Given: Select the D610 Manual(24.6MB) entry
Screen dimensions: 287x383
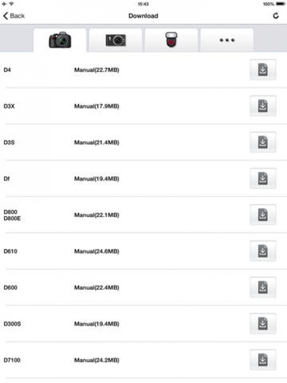Looking at the screenshot, I should tap(97, 251).
